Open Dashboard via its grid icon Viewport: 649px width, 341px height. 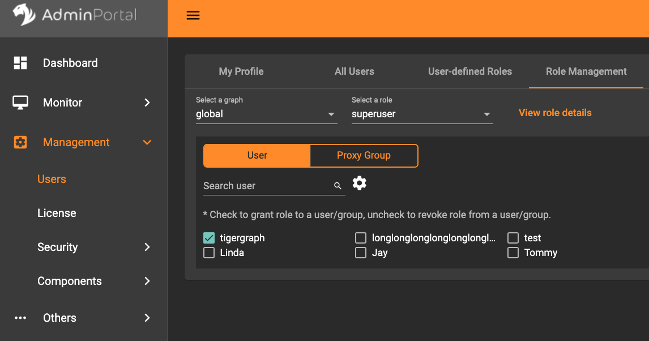tap(20, 63)
